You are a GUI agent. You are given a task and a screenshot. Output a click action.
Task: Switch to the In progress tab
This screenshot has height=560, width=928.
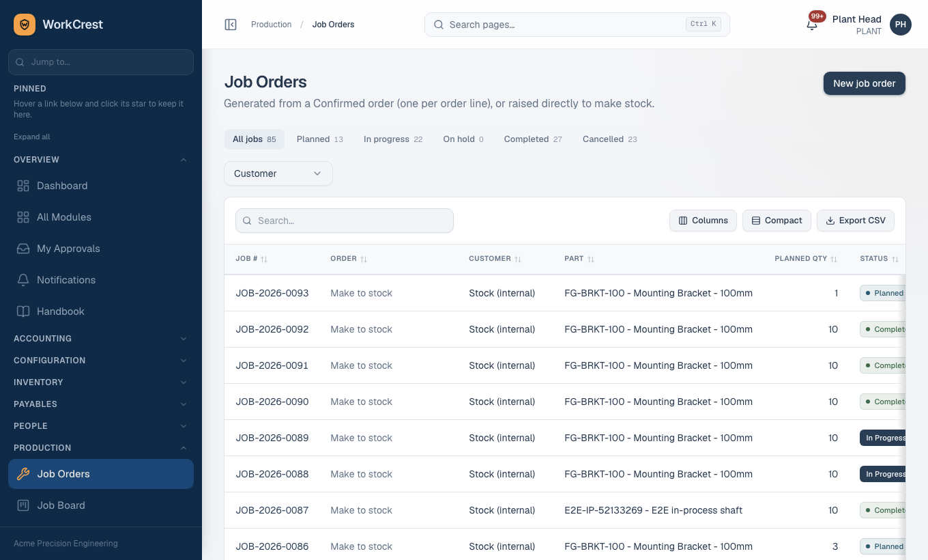393,139
